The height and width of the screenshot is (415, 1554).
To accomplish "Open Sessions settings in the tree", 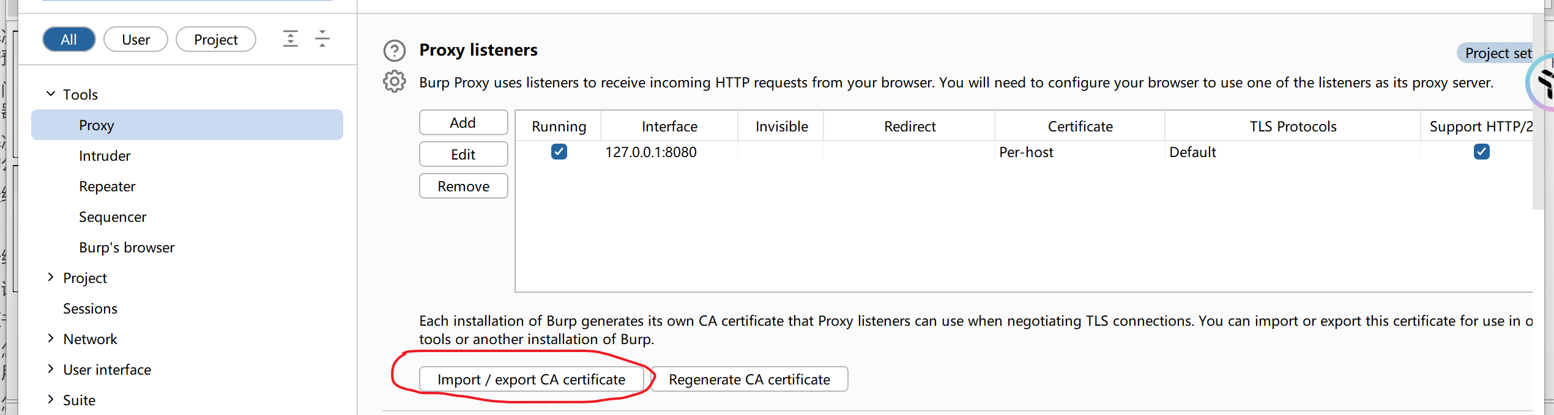I will pyautogui.click(x=90, y=309).
